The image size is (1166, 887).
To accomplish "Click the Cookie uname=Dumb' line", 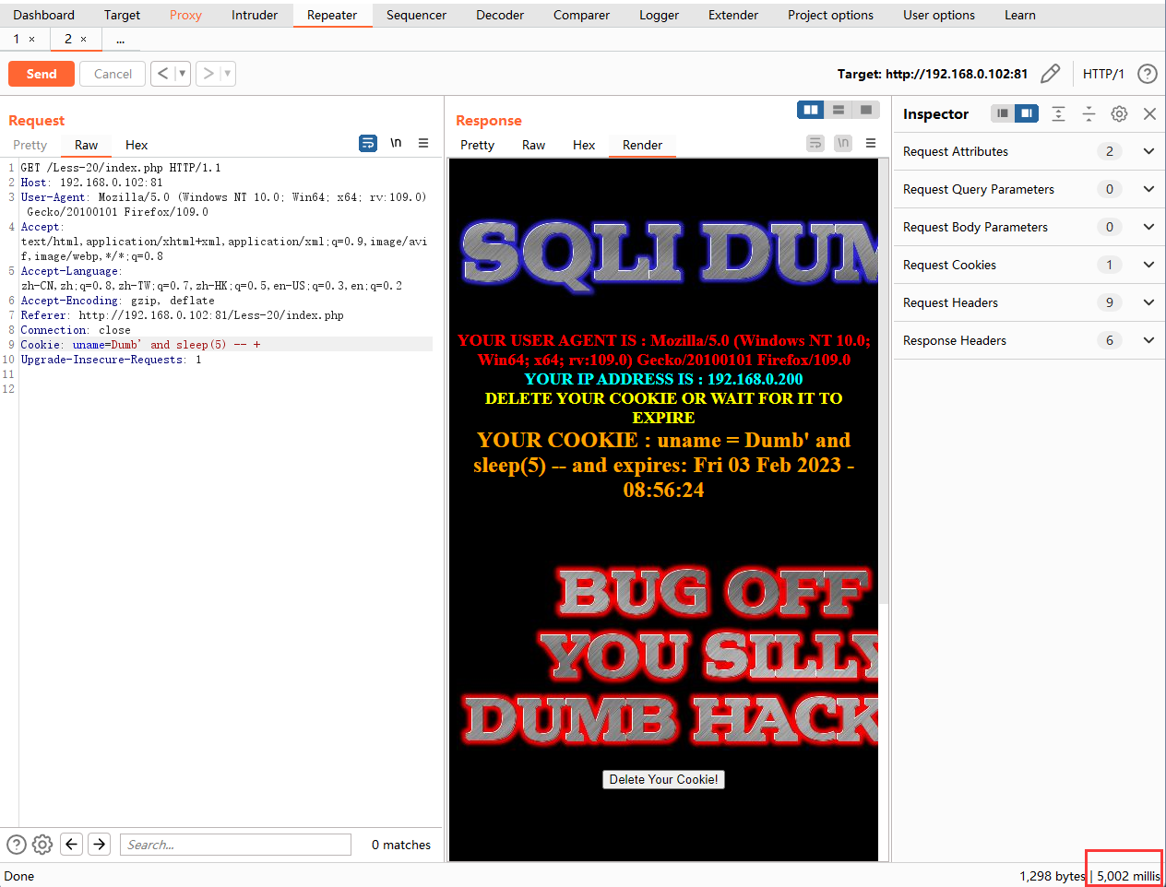I will 225,345.
